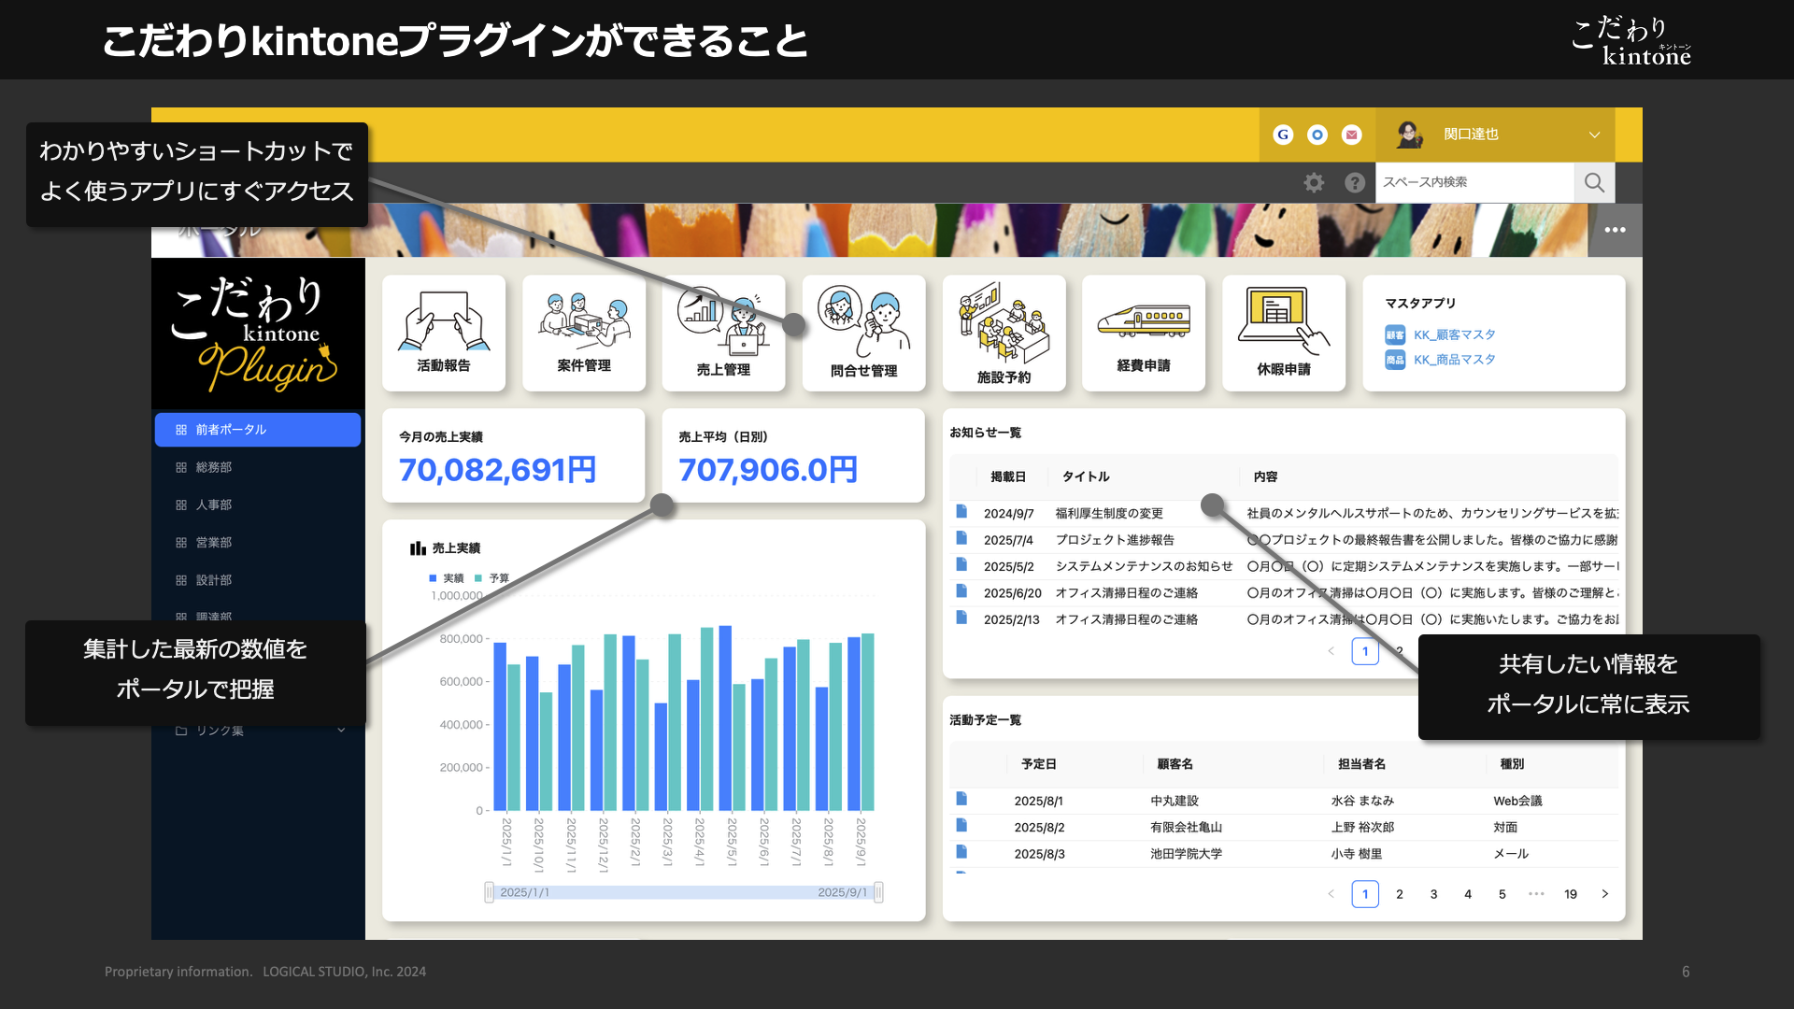The height and width of the screenshot is (1009, 1794).
Task: Open the KK_顧客マスタ link
Action: pos(1454,334)
